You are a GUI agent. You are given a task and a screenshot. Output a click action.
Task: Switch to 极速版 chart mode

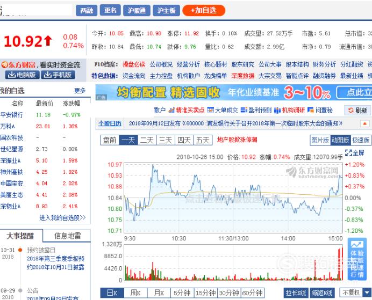[361, 140]
